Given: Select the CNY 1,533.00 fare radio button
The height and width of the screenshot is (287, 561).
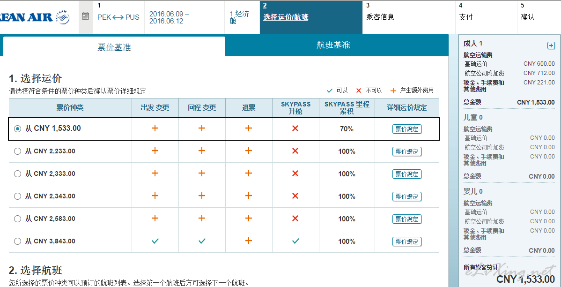Looking at the screenshot, I should (17, 128).
